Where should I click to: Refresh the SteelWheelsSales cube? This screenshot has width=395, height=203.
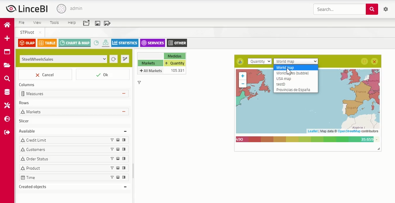(113, 59)
